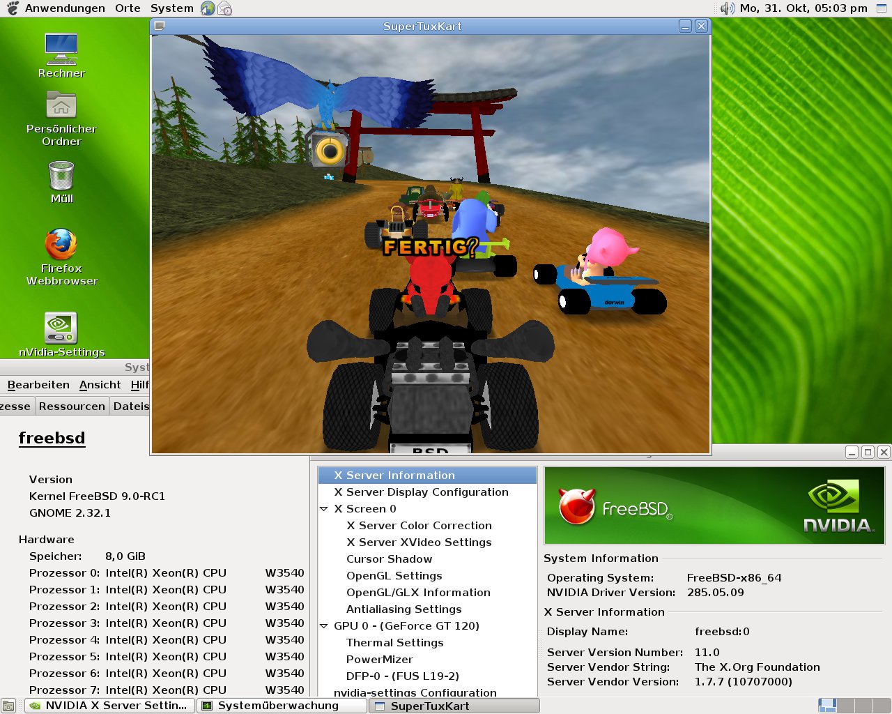Click the show desktop icon in bottom panel
The image size is (892, 714).
pyautogui.click(x=8, y=706)
